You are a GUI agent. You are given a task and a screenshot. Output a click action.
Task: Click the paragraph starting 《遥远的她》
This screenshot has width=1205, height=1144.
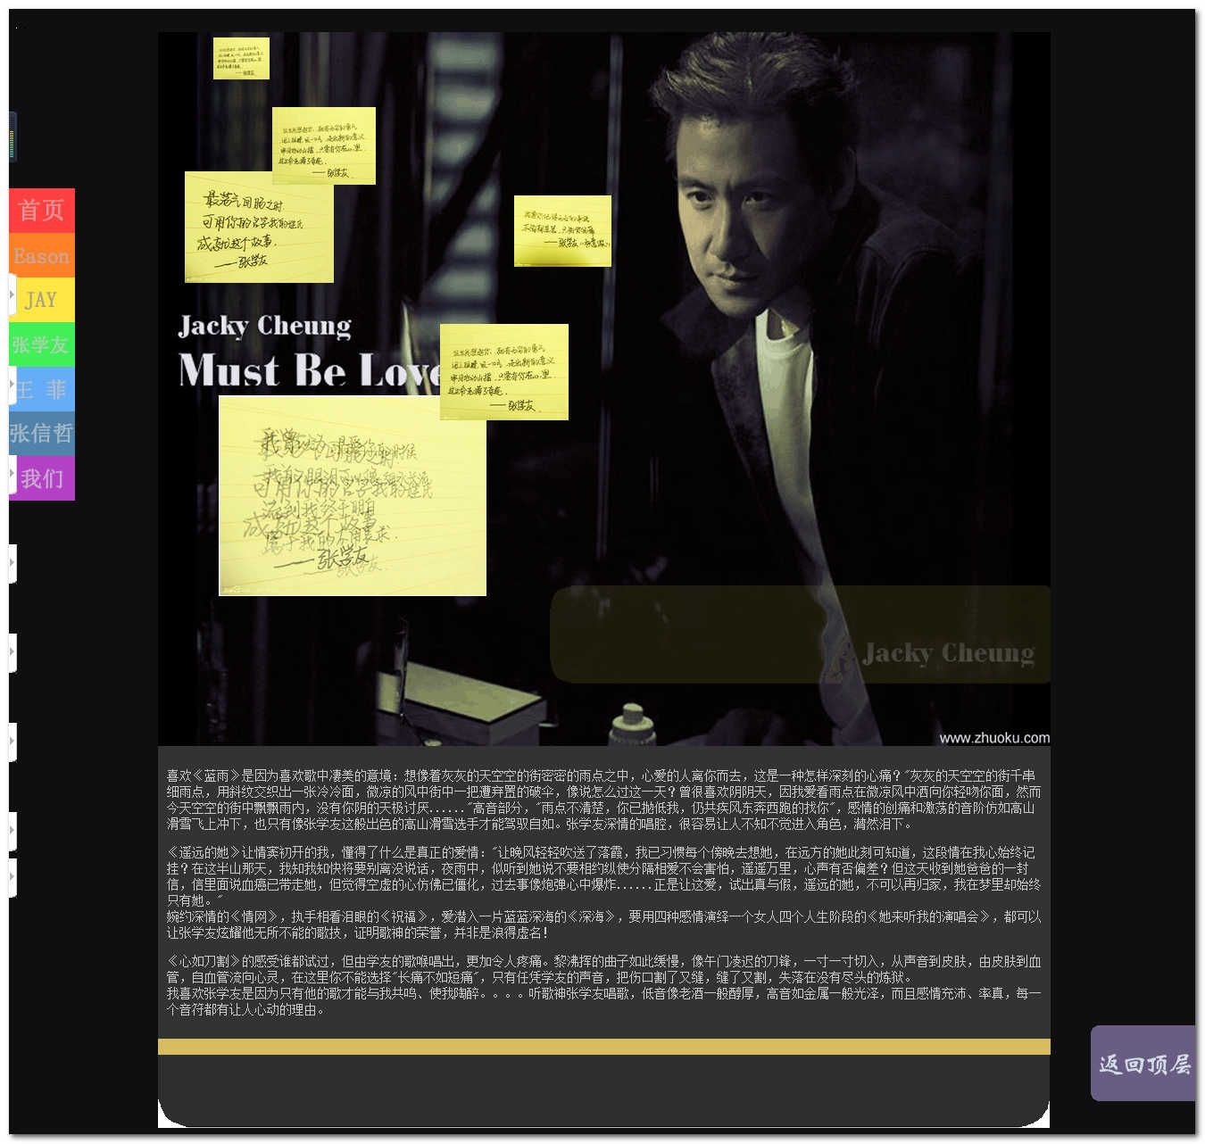(x=604, y=876)
